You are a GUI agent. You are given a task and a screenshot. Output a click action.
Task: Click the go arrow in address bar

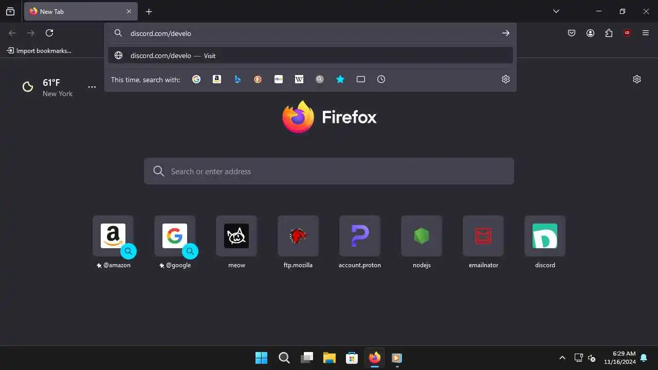(506, 33)
